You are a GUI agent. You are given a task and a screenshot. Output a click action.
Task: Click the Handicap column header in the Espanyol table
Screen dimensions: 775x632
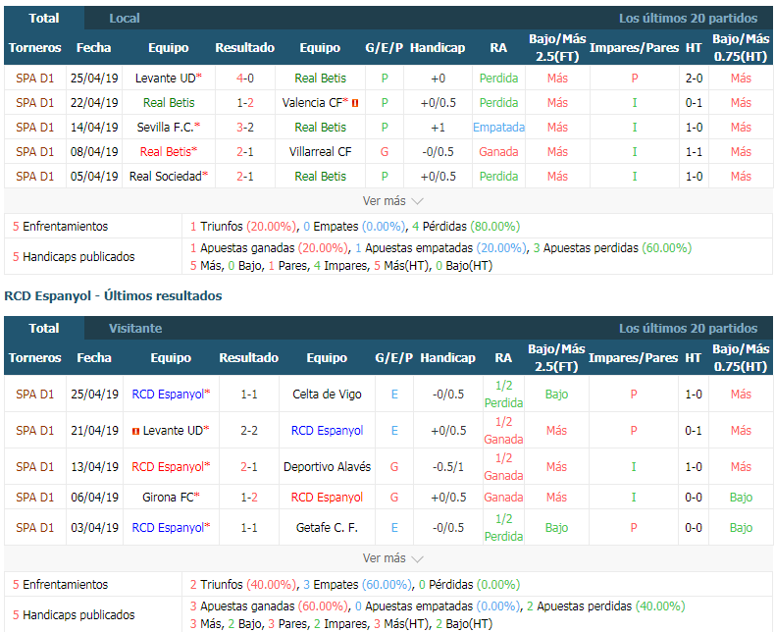click(447, 357)
